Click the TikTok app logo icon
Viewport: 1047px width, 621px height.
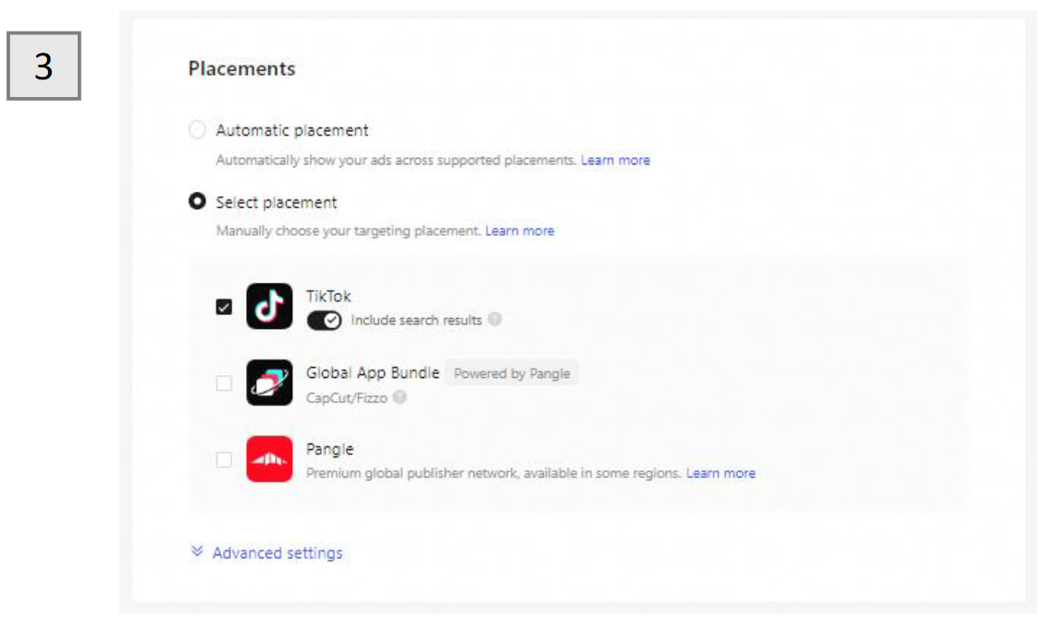click(x=269, y=306)
